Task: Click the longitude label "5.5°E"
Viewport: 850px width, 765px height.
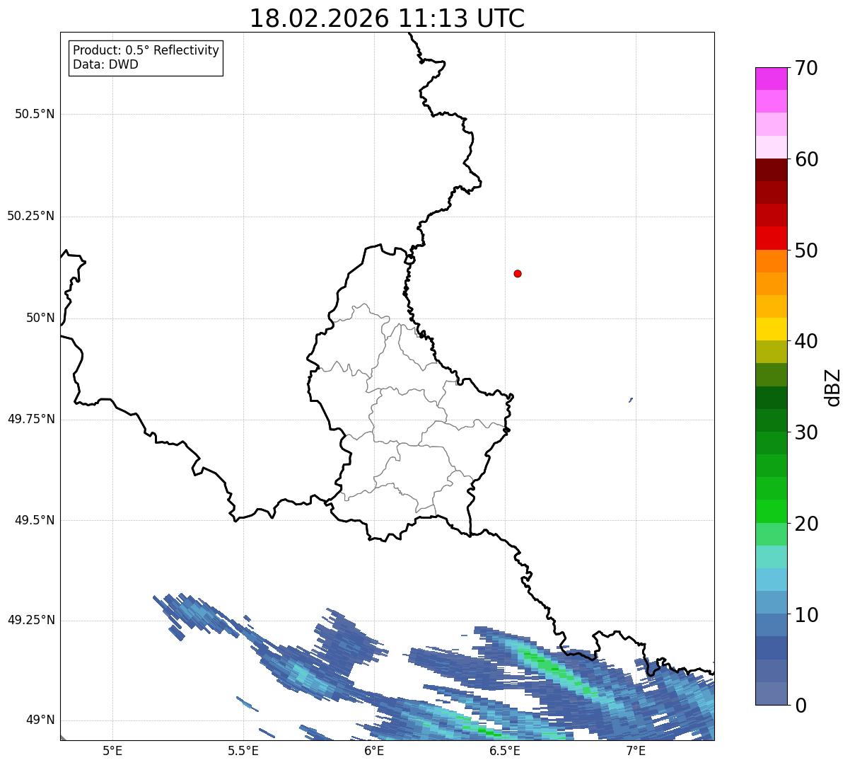Action: tap(243, 751)
